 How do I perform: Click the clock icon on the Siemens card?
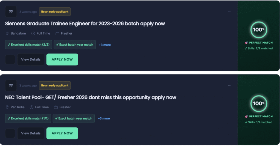coord(33,33)
